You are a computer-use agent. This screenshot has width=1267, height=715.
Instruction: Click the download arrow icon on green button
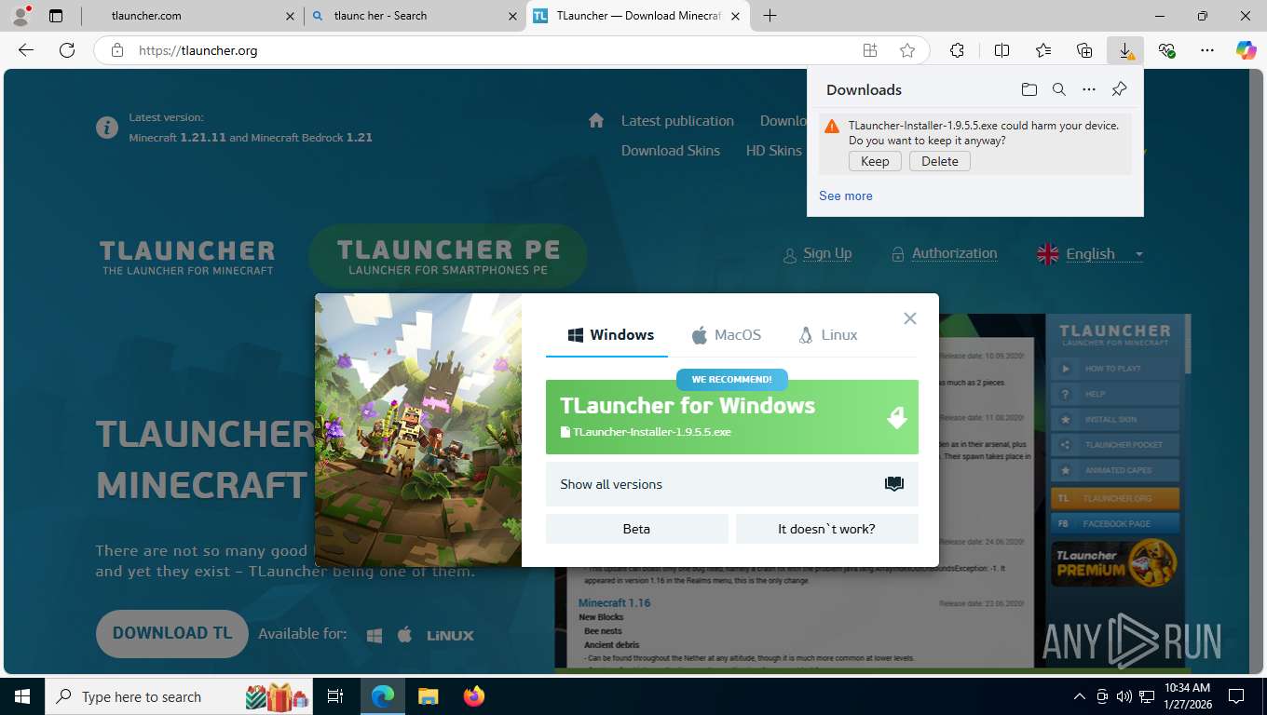896,417
